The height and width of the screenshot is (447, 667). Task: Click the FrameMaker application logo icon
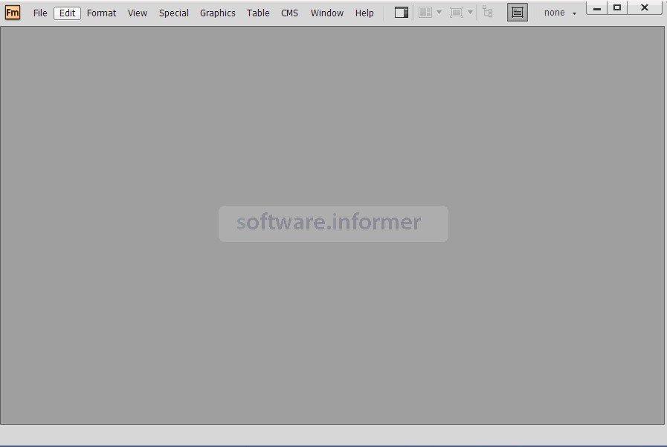12,12
